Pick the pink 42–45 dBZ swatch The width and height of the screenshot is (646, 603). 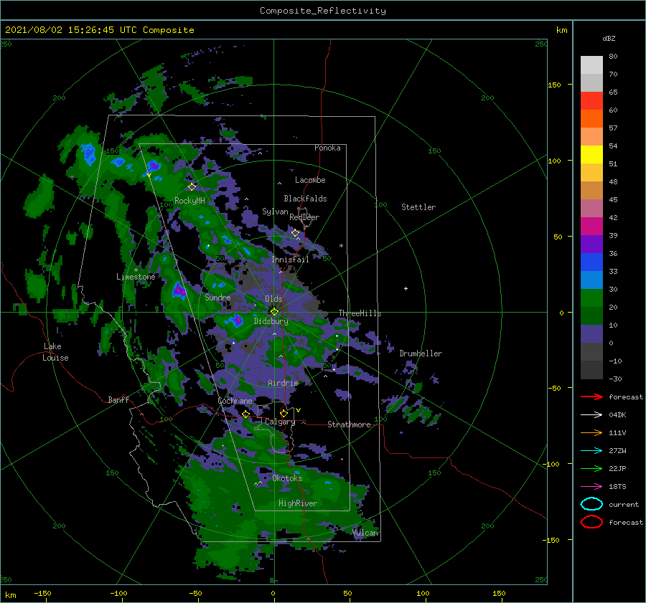(x=591, y=209)
